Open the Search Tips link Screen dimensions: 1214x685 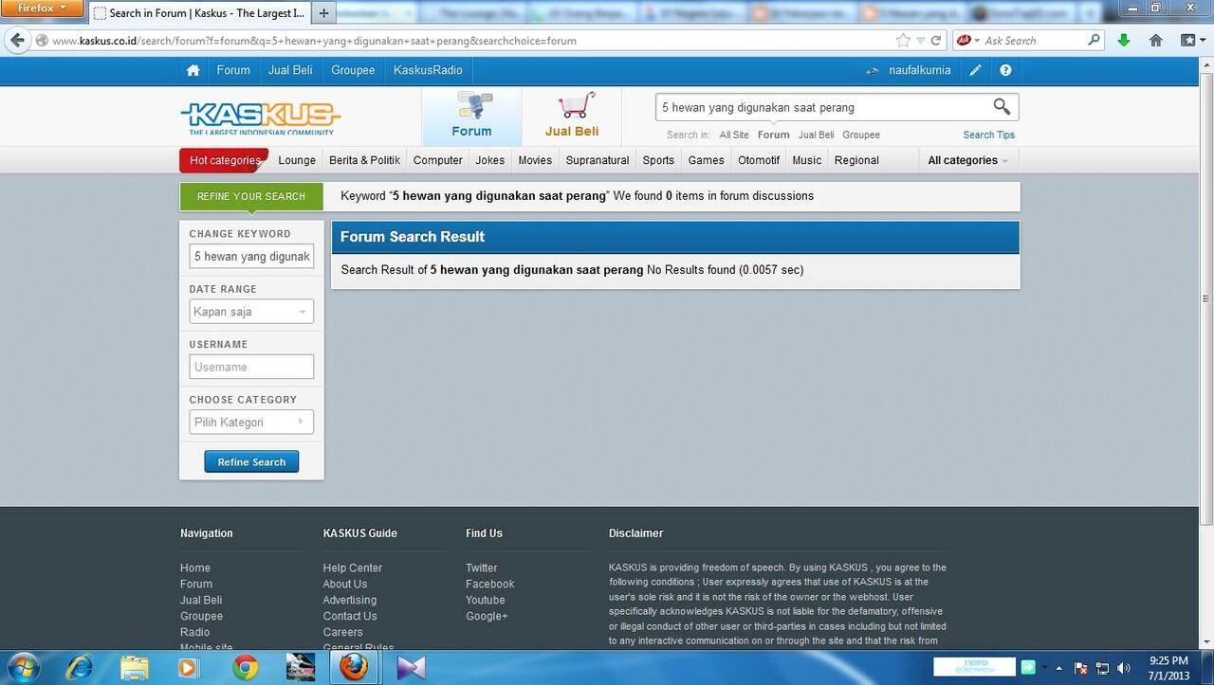[x=988, y=135]
